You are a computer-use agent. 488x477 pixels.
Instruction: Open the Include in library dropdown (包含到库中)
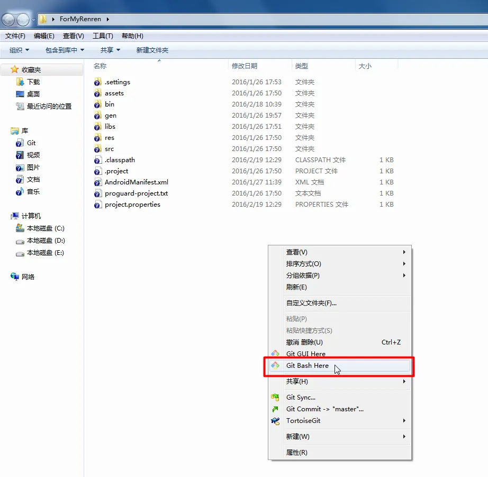click(x=65, y=50)
